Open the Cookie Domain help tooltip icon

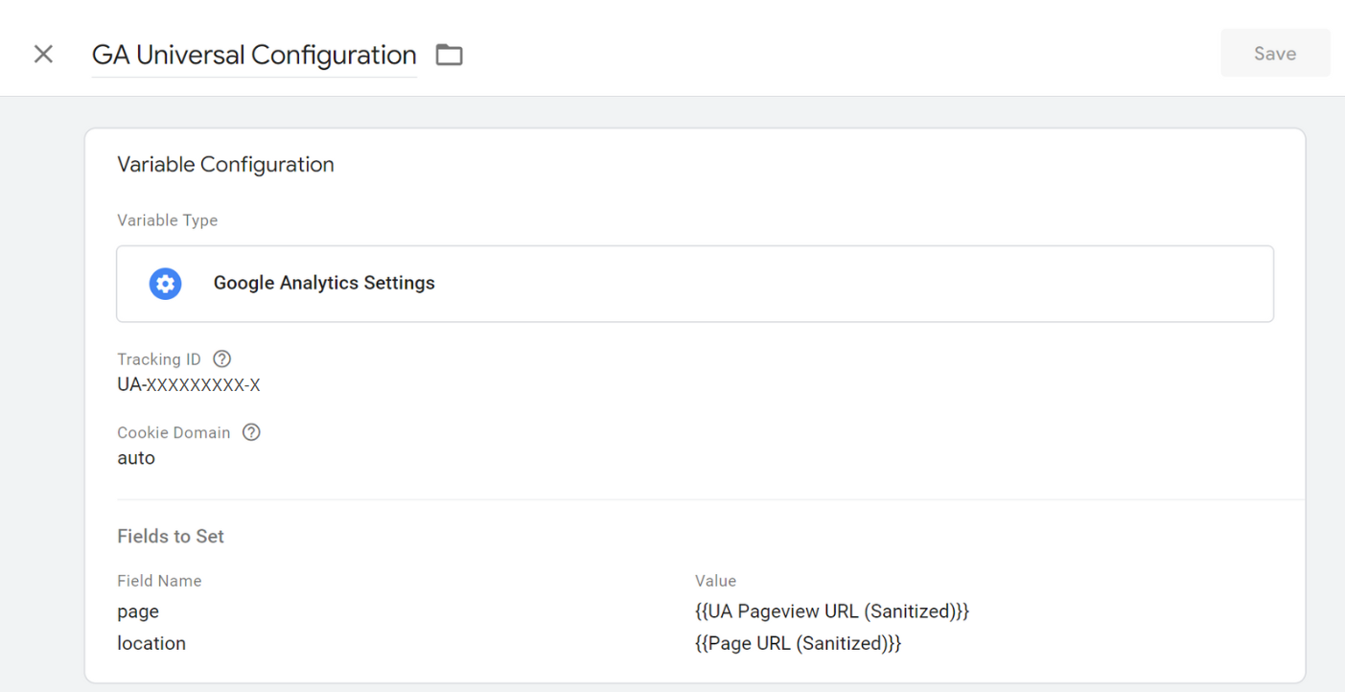pyautogui.click(x=251, y=432)
